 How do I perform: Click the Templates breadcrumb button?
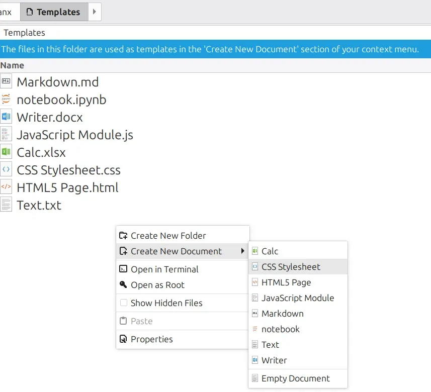pos(54,12)
